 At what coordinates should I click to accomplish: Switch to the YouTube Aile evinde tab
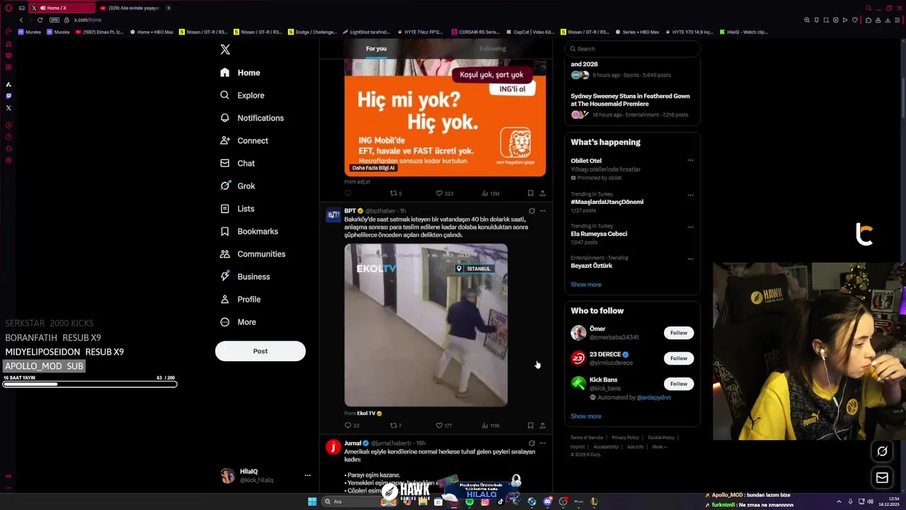130,8
